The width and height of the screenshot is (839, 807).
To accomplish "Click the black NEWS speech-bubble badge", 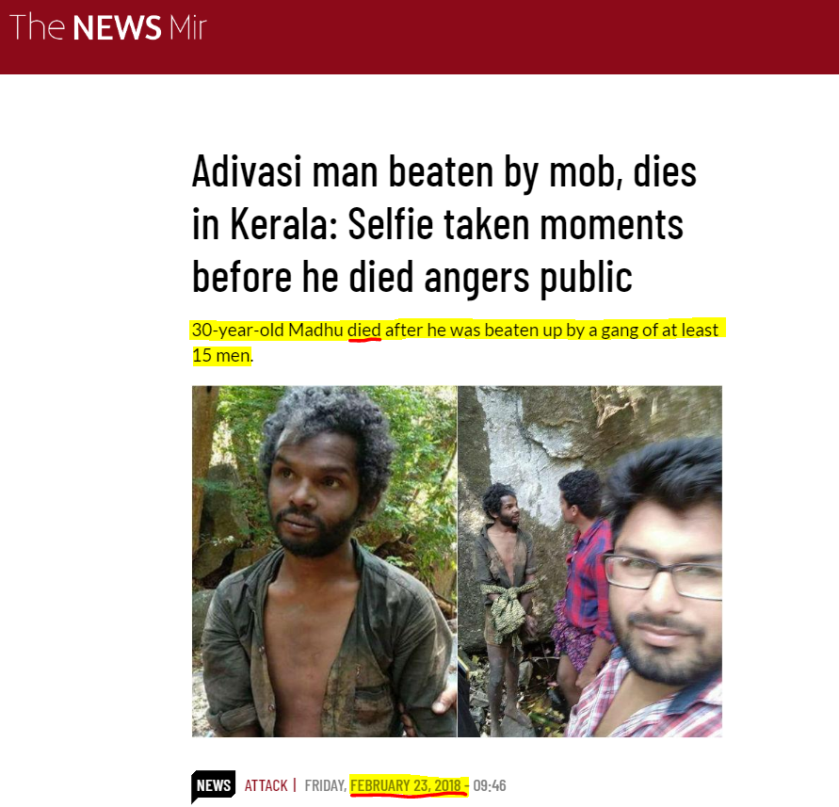I will coord(213,785).
